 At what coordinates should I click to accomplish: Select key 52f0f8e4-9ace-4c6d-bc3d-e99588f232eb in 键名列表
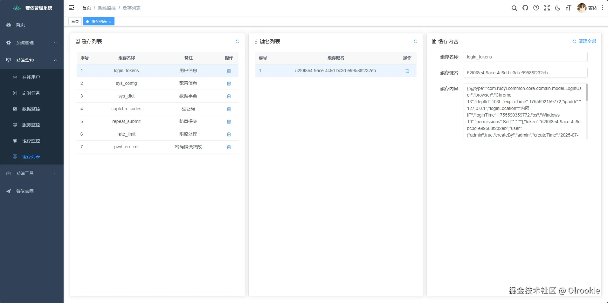coord(335,71)
